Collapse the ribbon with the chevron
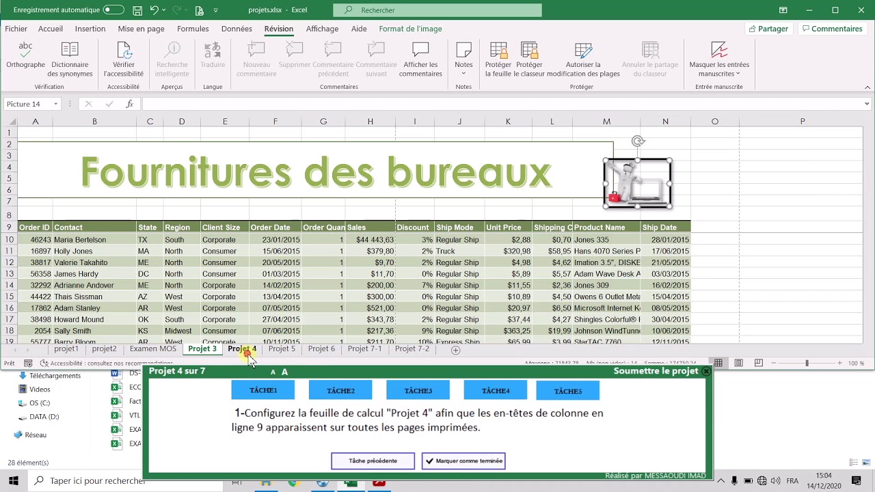875x492 pixels. click(867, 87)
